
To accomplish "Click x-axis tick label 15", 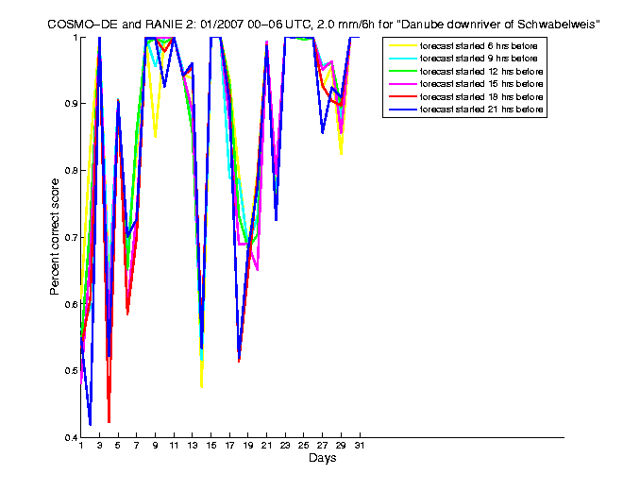I will click(211, 446).
